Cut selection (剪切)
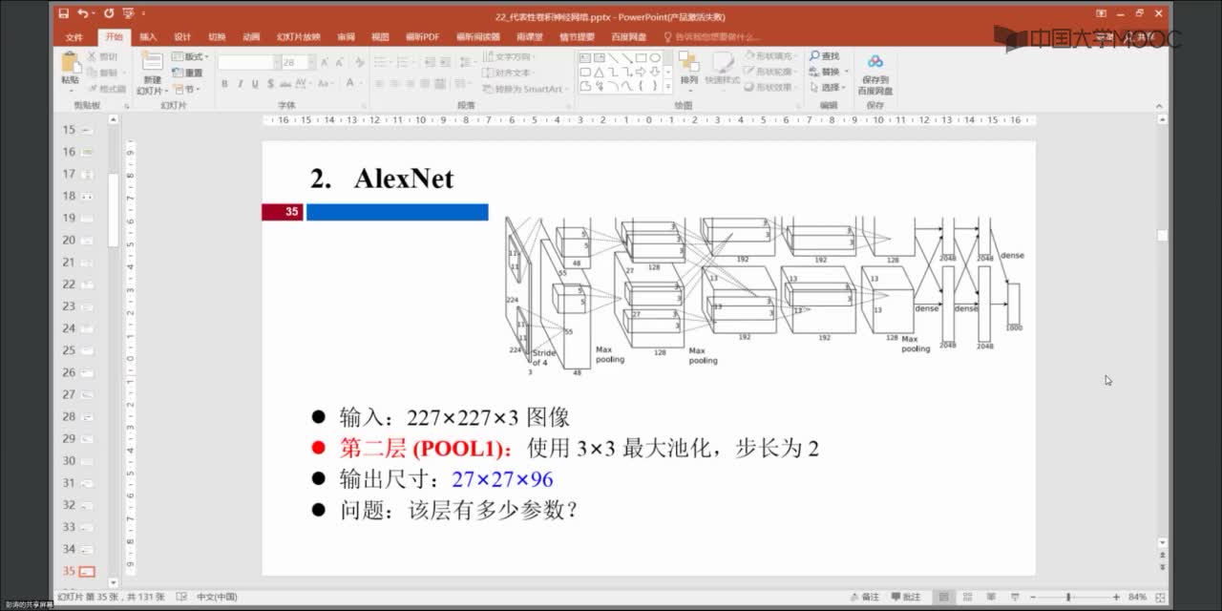 click(x=102, y=57)
